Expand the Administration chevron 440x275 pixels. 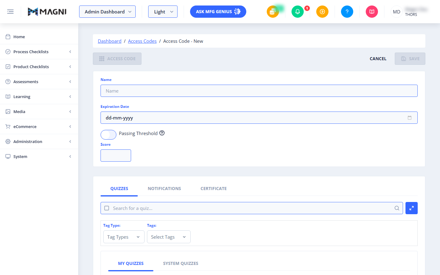pyautogui.click(x=70, y=141)
